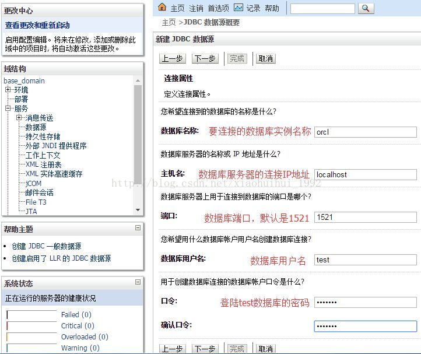
Task: Click scrollbar up arrow in domain tree
Action: [138, 80]
